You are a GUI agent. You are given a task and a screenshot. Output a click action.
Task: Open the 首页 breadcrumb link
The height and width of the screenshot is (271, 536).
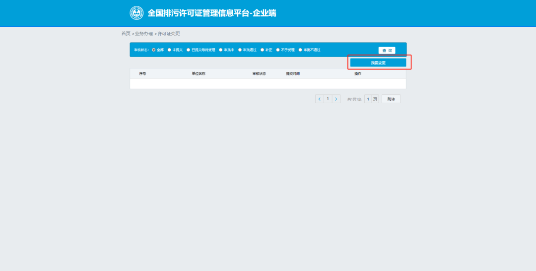[x=126, y=34]
